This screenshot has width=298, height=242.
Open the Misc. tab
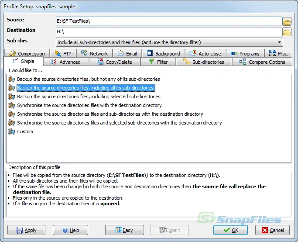click(x=278, y=54)
